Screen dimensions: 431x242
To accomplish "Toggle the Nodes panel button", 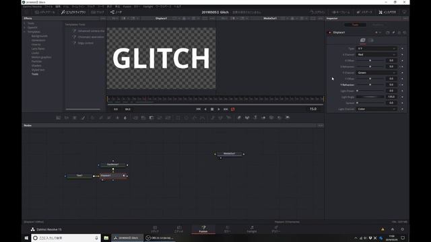I will [116, 12].
